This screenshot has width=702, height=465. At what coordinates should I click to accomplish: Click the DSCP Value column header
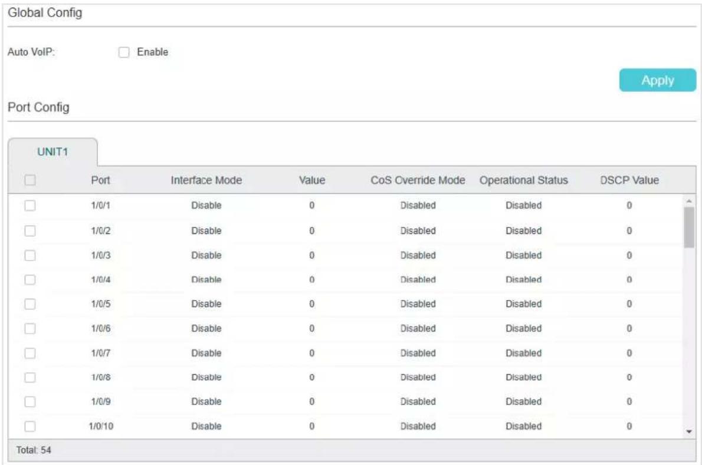[629, 180]
